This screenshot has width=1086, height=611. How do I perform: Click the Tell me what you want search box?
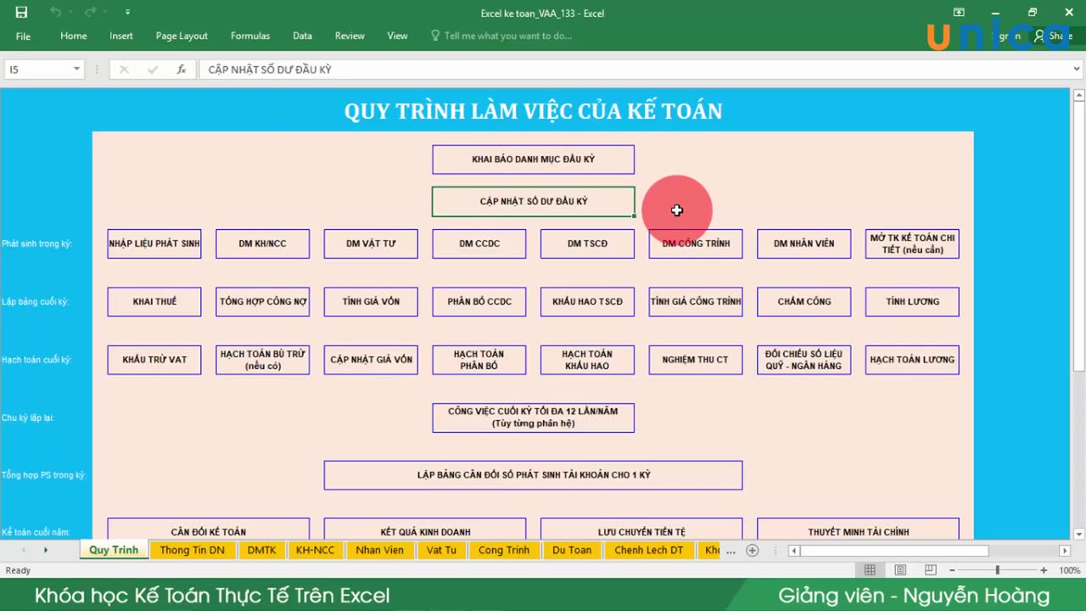[501, 36]
